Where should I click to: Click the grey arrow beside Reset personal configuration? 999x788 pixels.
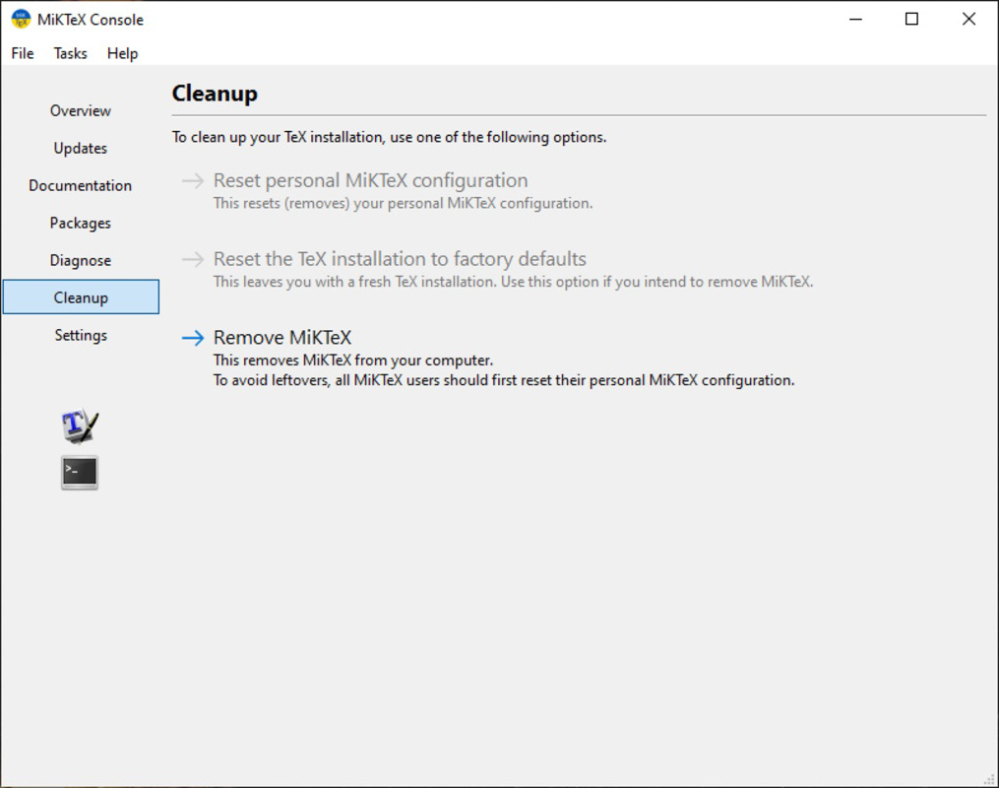pos(193,180)
